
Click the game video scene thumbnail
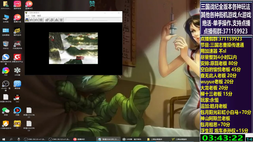click(x=73, y=48)
